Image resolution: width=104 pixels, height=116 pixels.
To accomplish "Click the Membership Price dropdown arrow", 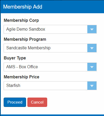I will point(92,86).
